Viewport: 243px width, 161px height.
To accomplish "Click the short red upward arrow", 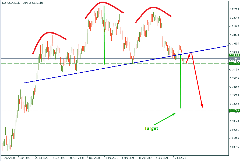I will (189, 58).
